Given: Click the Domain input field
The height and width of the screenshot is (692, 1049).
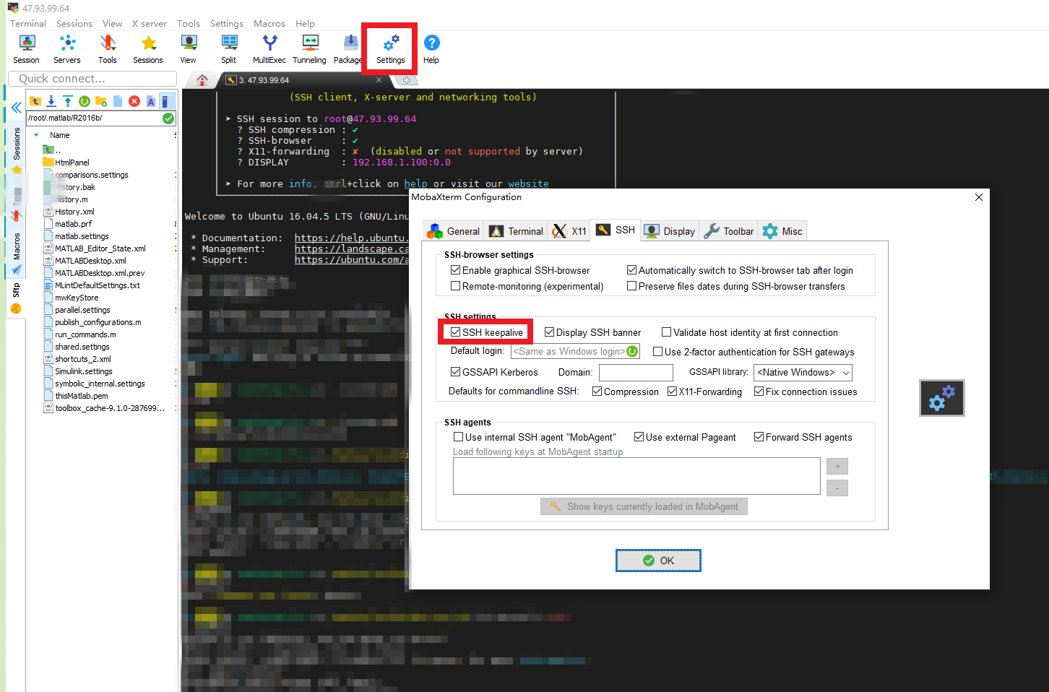Looking at the screenshot, I should click(636, 372).
